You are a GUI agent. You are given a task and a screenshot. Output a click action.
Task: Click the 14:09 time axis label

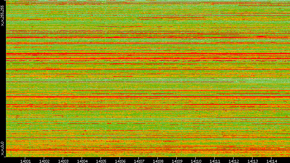pos(177,161)
